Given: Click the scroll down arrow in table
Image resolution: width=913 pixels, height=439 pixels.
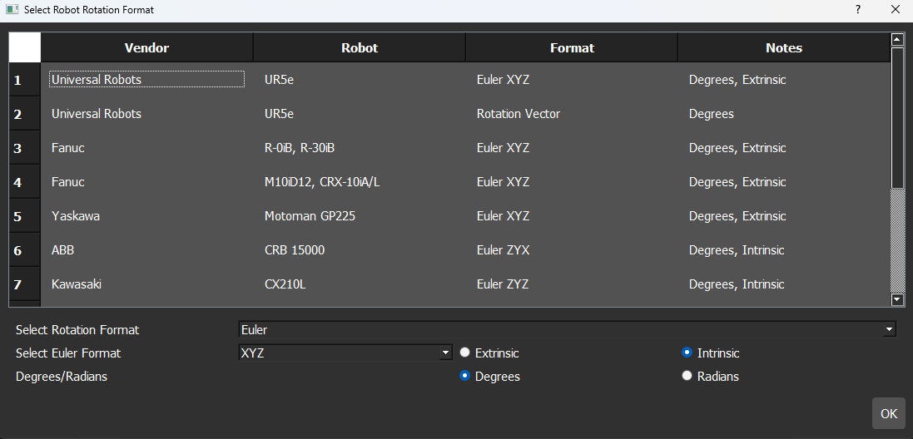Looking at the screenshot, I should (897, 300).
